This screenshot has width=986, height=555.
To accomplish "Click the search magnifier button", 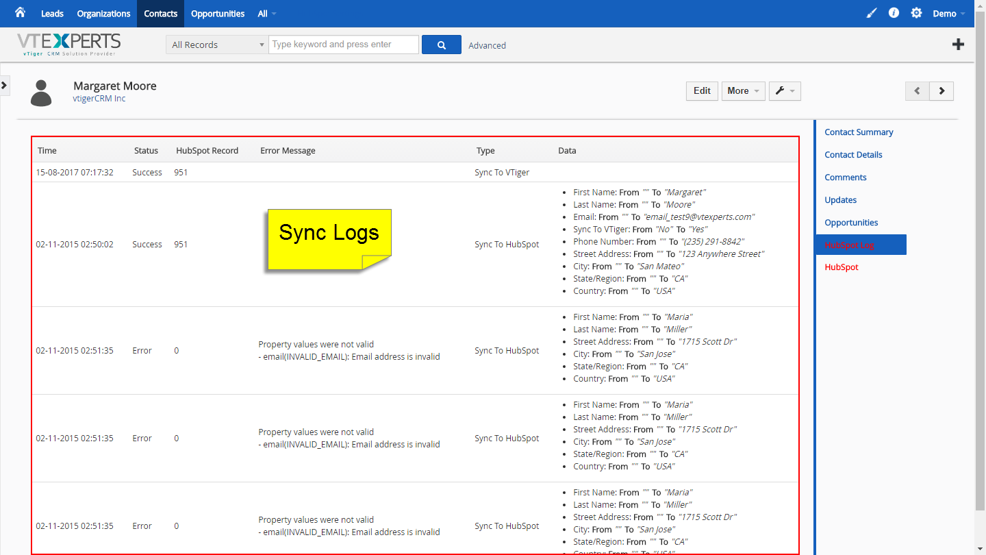I will click(442, 45).
